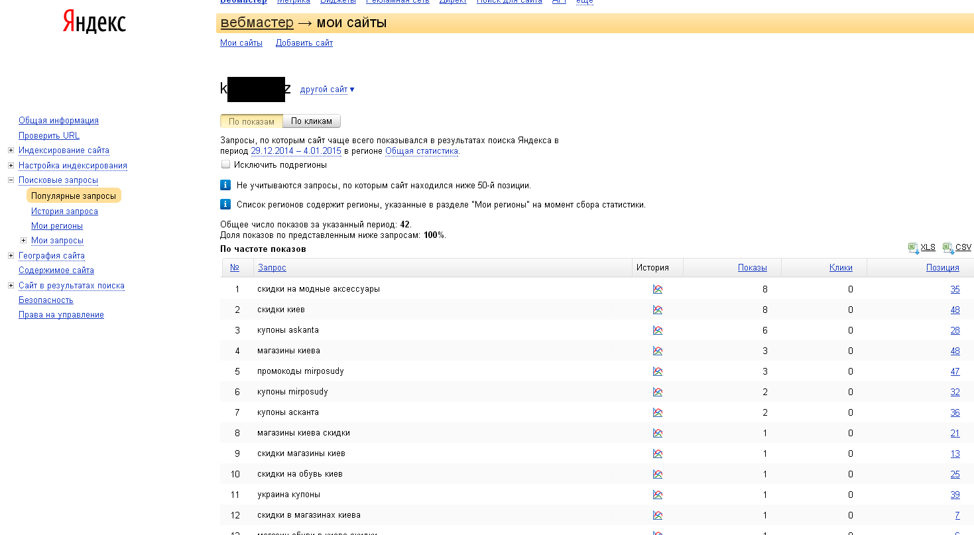Open history chart icon for "купоны askanta"
This screenshot has width=974, height=535.
(658, 330)
